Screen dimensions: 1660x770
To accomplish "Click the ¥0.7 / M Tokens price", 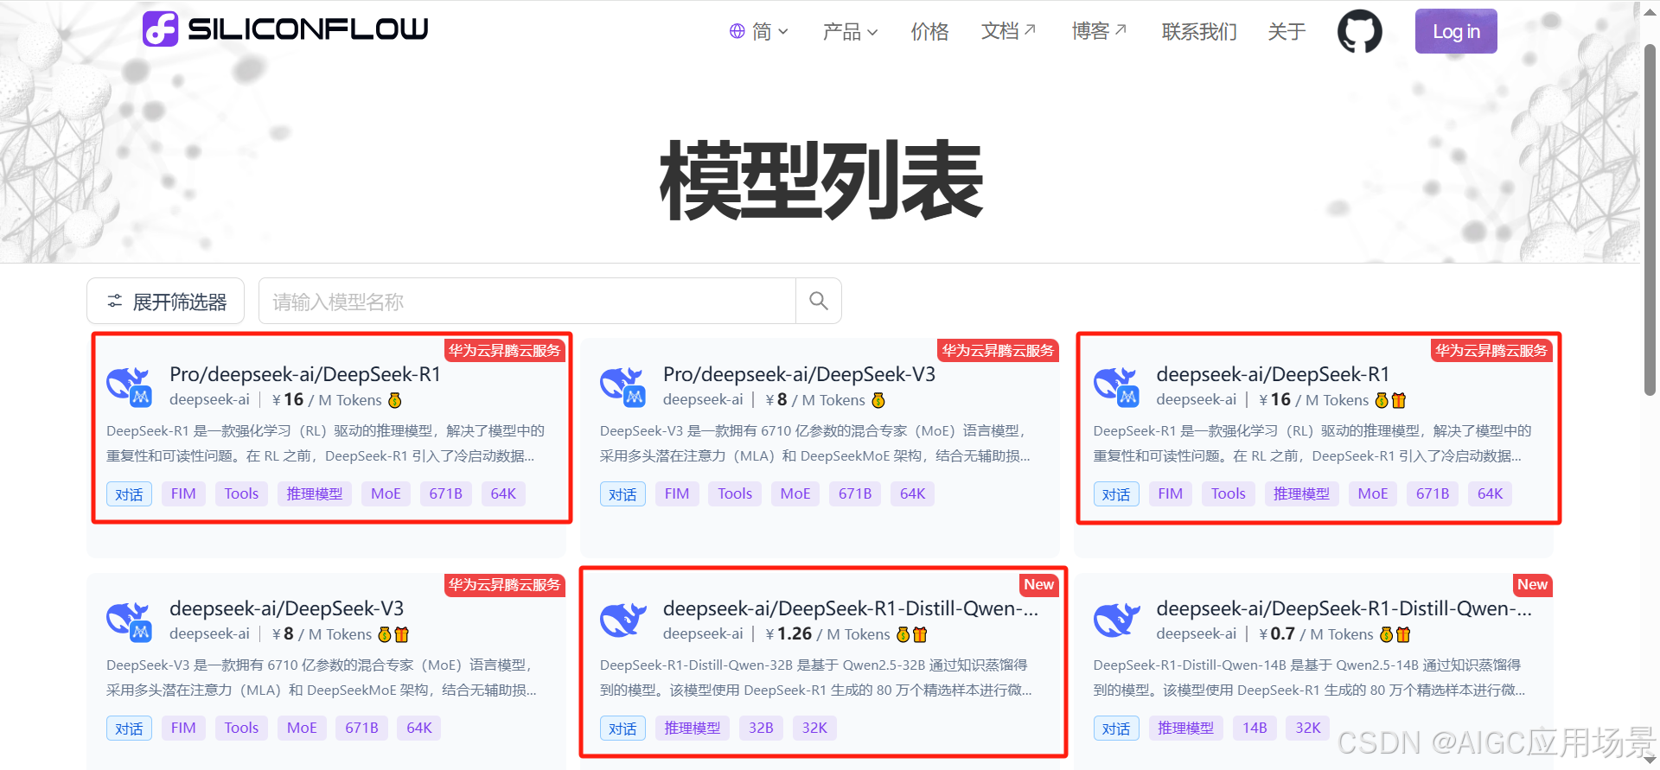I will (x=1316, y=634).
